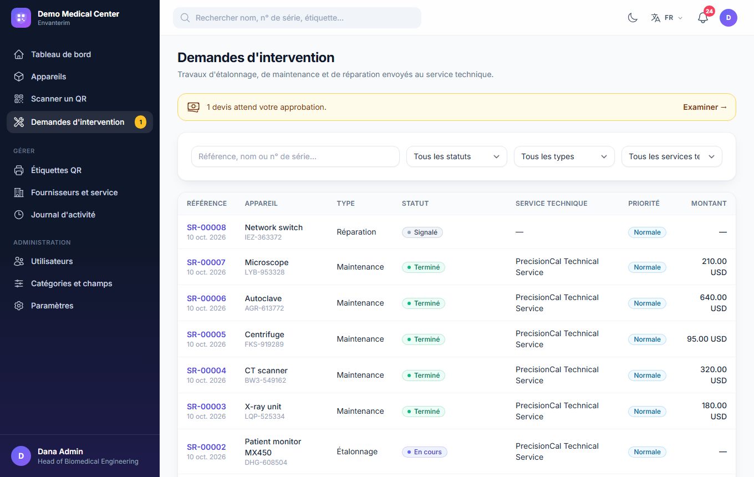Click the Référence, nom ou n° de série filter field
754x477 pixels.
tap(296, 156)
